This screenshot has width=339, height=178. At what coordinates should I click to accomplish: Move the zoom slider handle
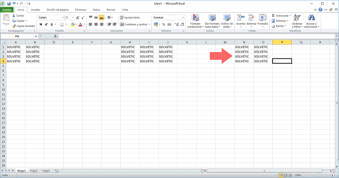coord(318,175)
